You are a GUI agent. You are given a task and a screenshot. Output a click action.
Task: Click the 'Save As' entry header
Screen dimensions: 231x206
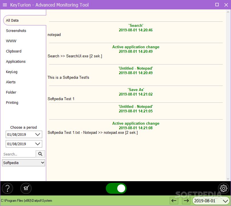pyautogui.click(x=136, y=90)
